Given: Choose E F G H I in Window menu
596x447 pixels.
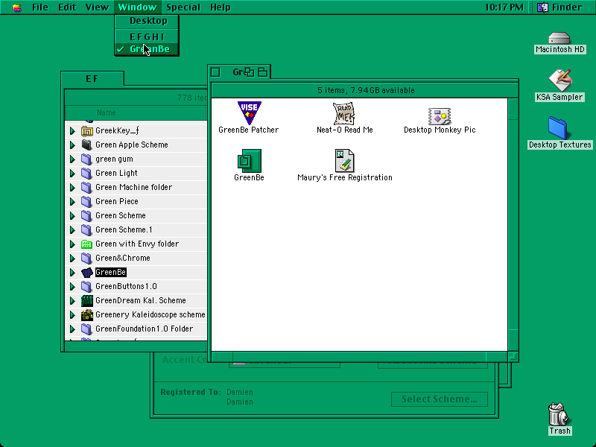Looking at the screenshot, I should tap(147, 37).
